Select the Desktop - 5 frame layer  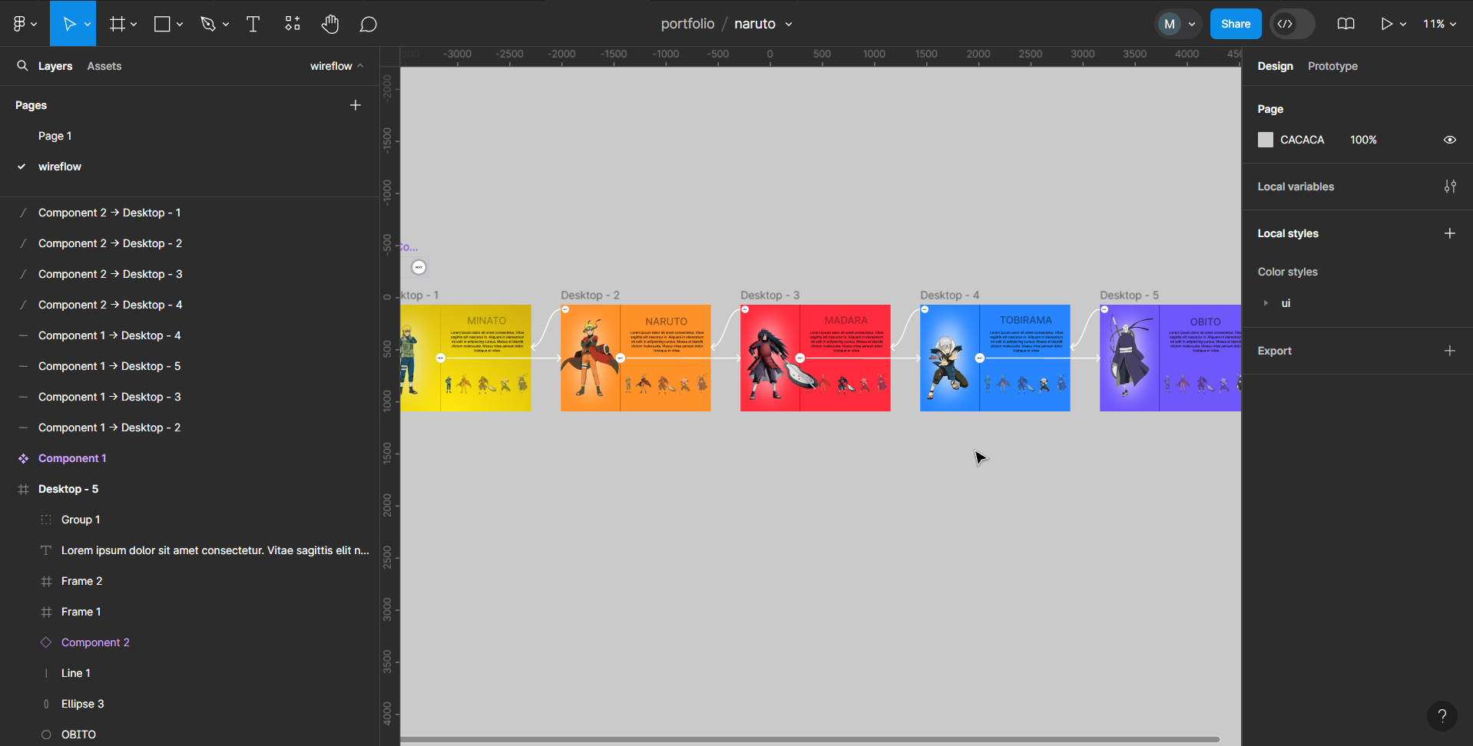click(x=68, y=489)
